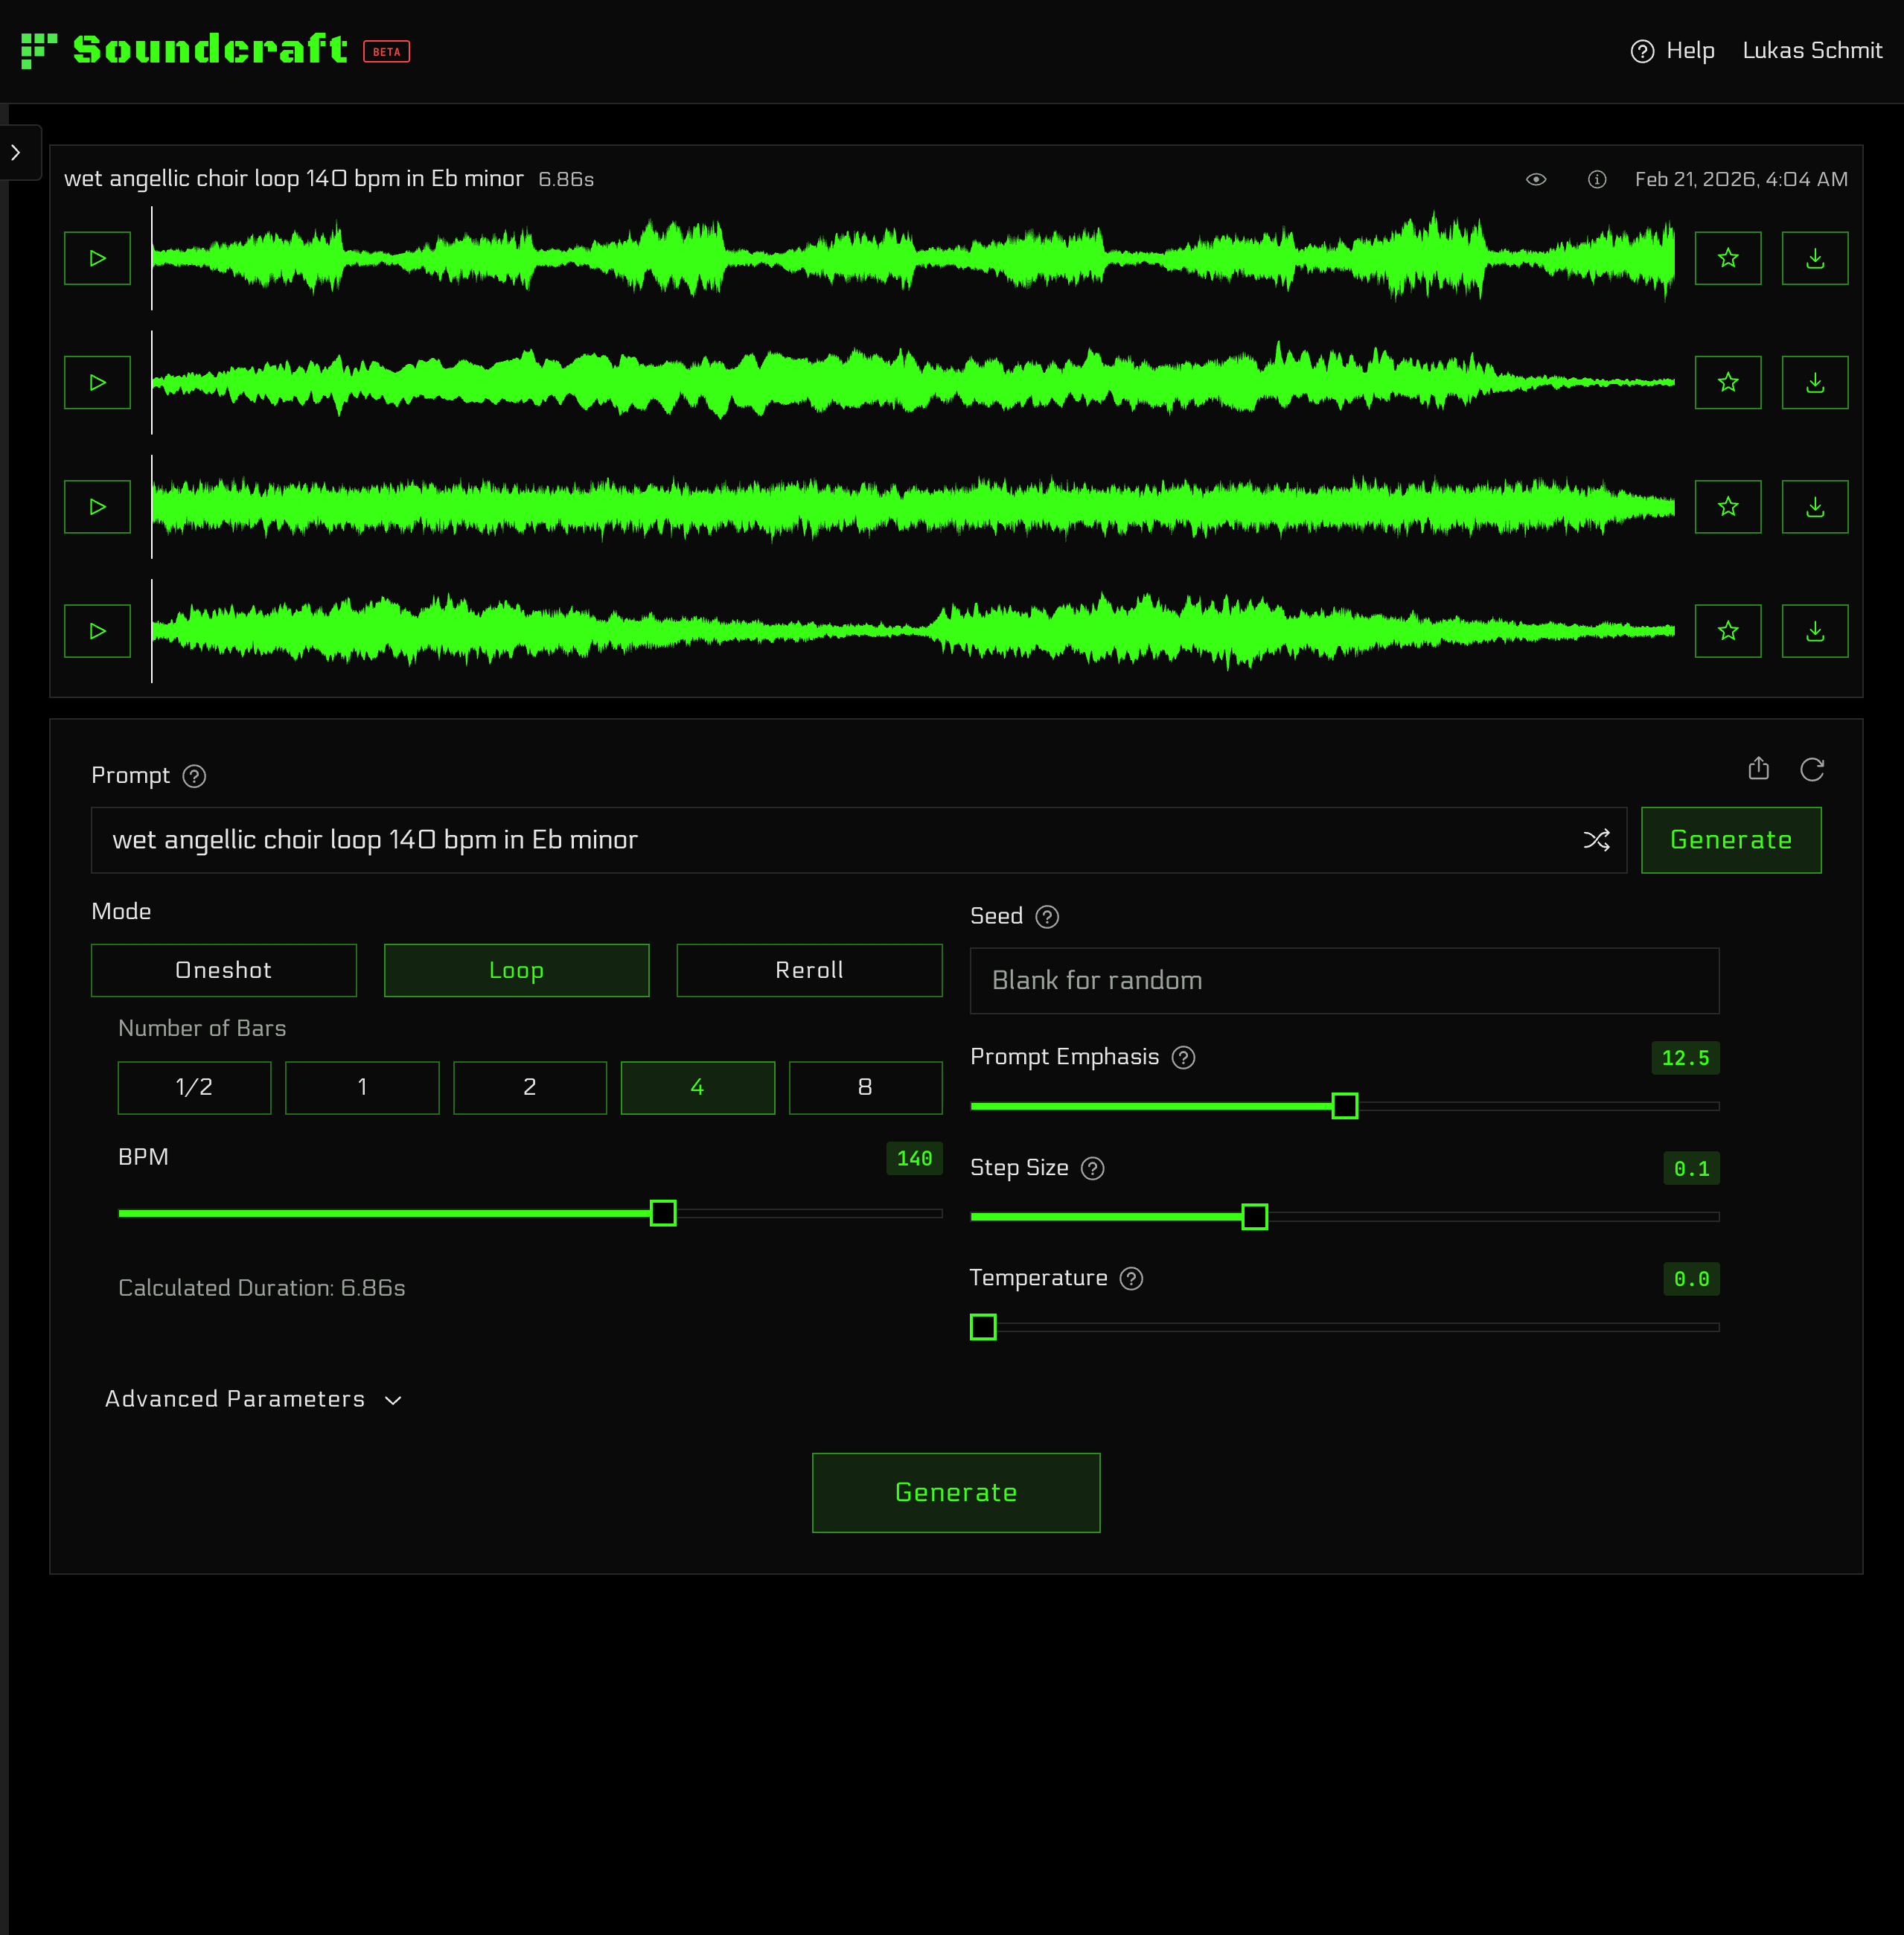Download the fourth generated sample
This screenshot has width=1904, height=1935.
click(1814, 631)
